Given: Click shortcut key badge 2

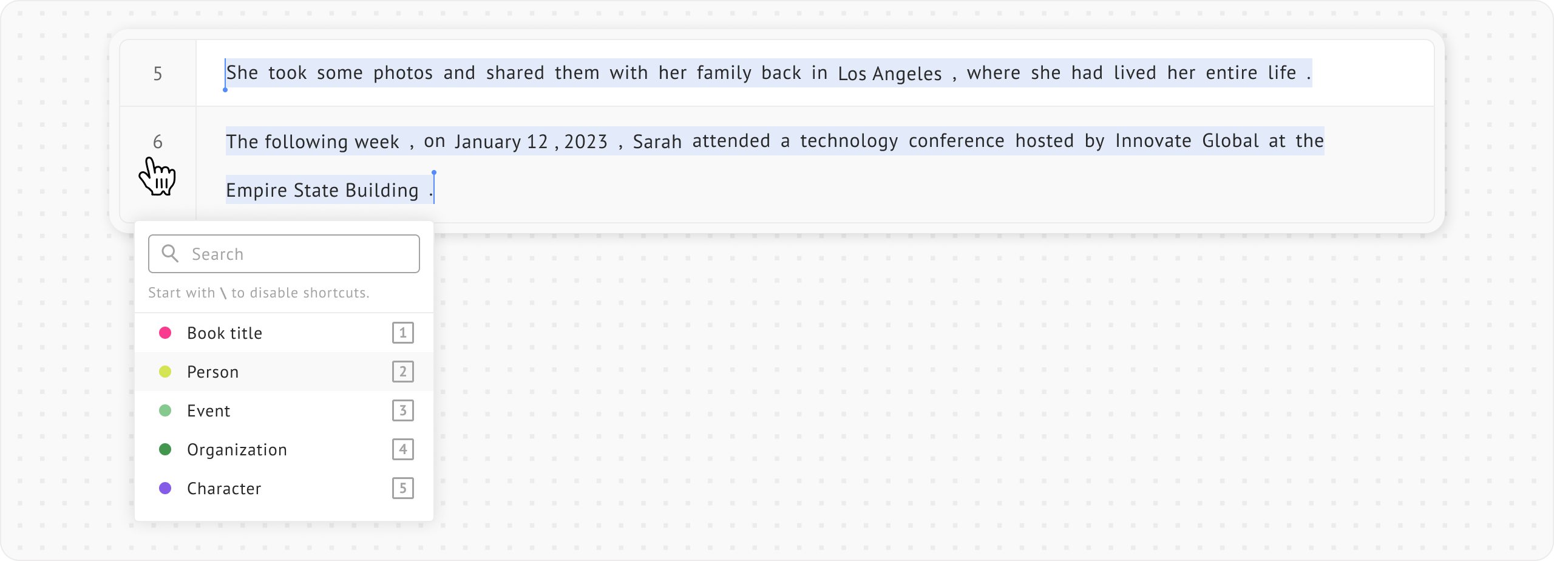Looking at the screenshot, I should pos(403,372).
